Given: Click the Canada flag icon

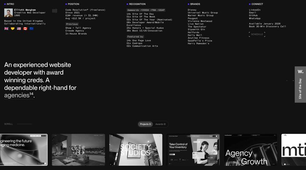Looking at the screenshot, I should (25, 28).
